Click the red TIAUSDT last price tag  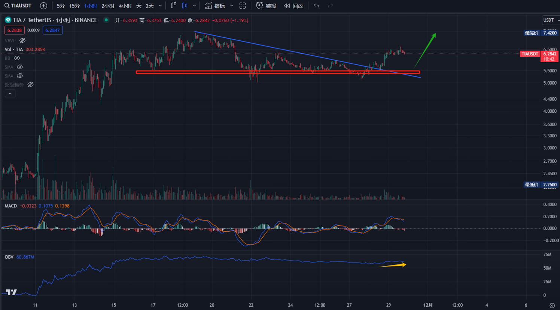(x=530, y=54)
